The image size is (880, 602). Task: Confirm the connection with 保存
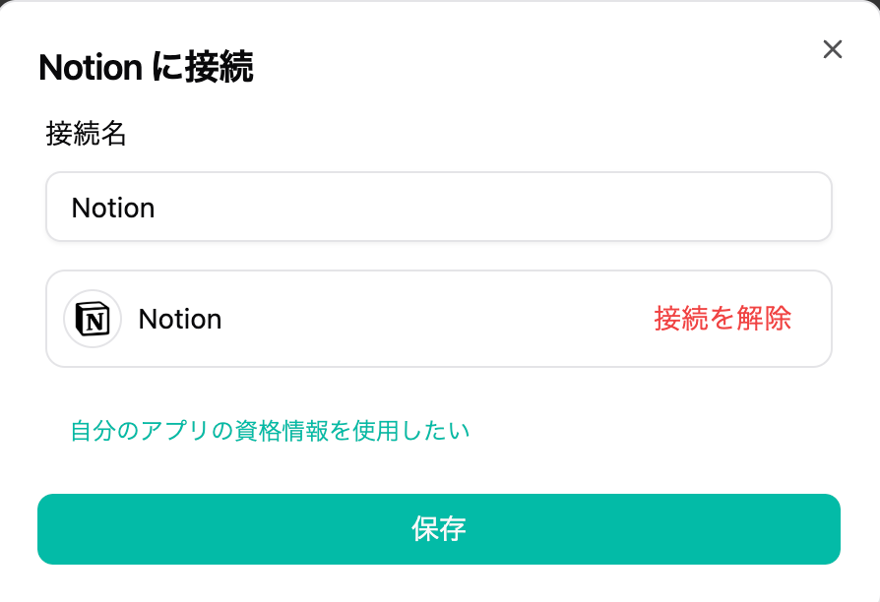pyautogui.click(x=438, y=529)
